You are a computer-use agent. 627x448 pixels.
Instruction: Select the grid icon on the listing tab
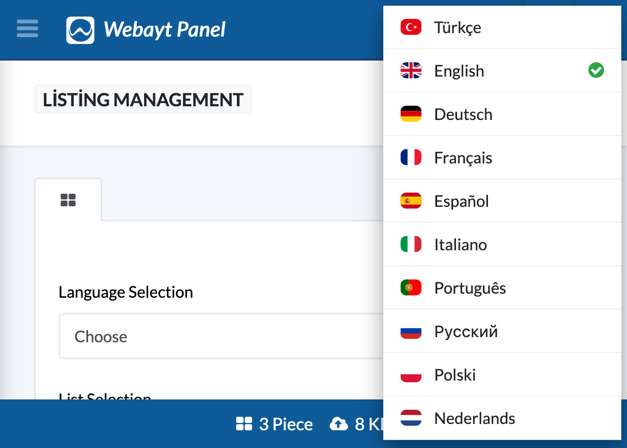[x=68, y=199]
